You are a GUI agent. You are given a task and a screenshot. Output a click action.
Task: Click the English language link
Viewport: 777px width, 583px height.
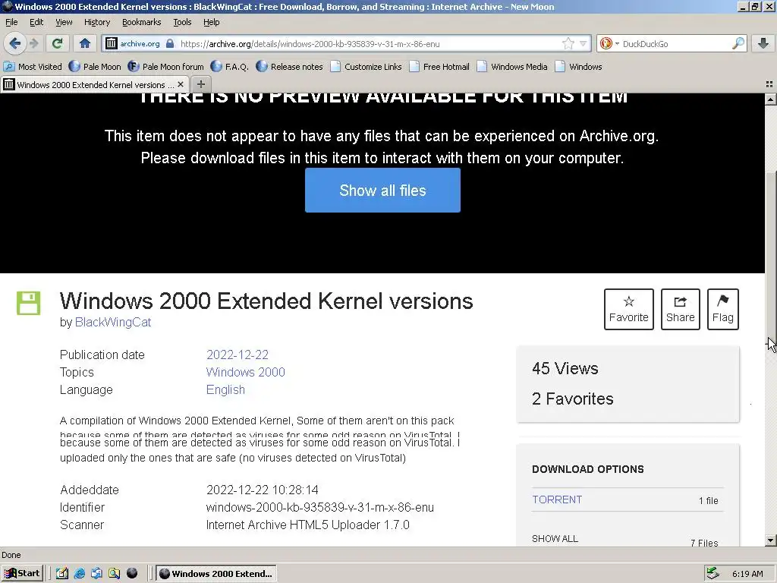point(225,389)
